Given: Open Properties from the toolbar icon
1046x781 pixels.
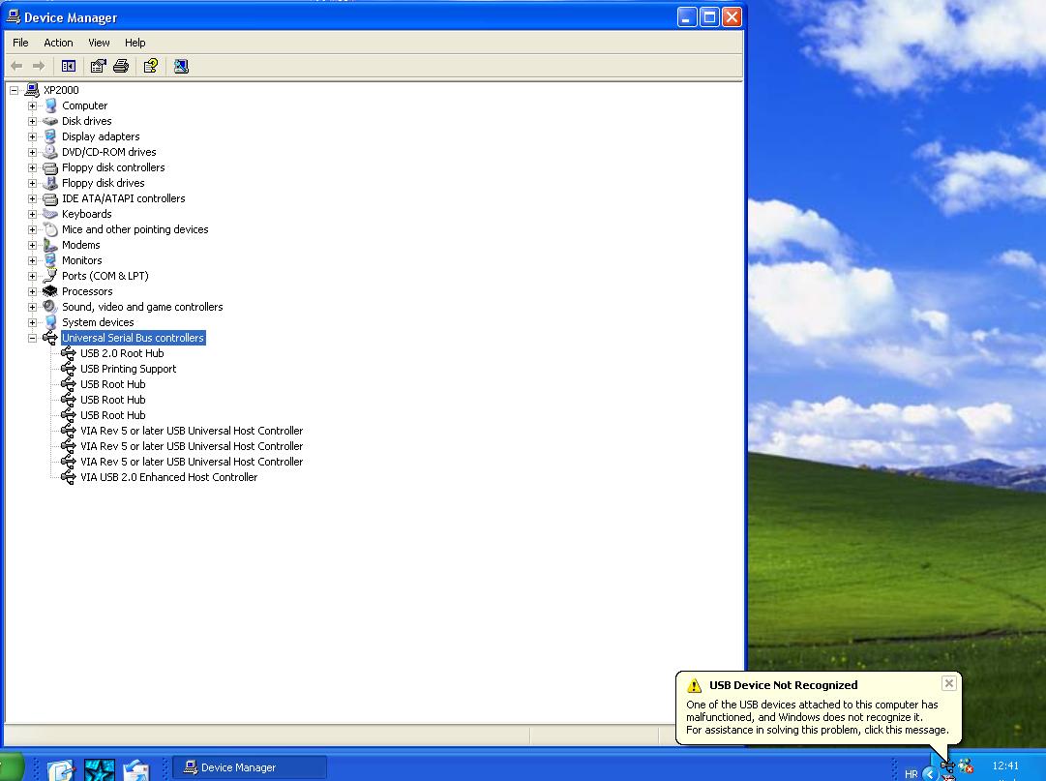Looking at the screenshot, I should coord(98,66).
